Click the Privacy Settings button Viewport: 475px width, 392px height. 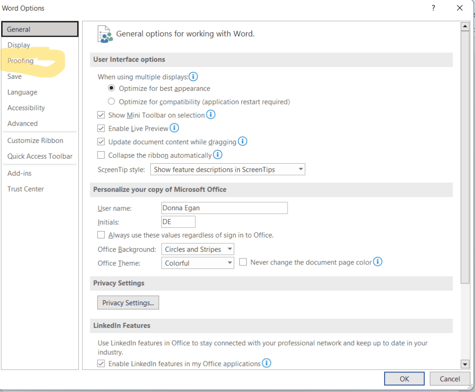pyautogui.click(x=128, y=303)
